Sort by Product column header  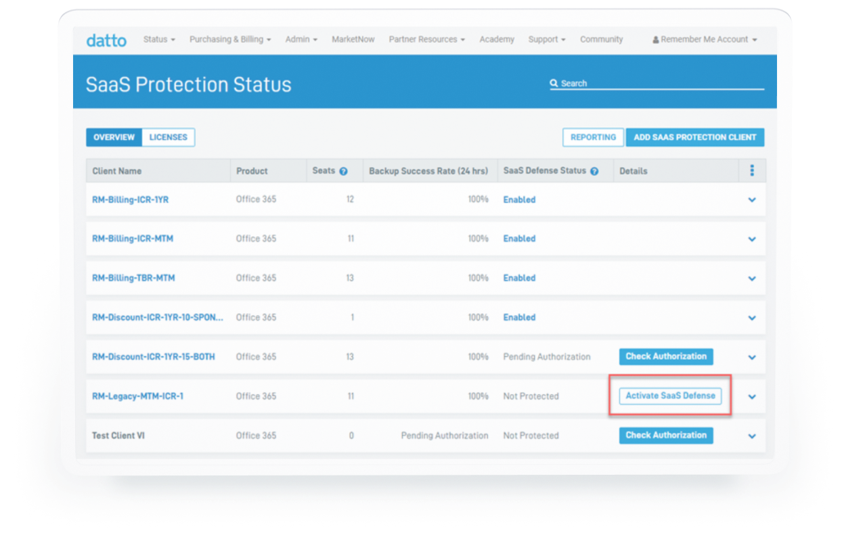[252, 171]
